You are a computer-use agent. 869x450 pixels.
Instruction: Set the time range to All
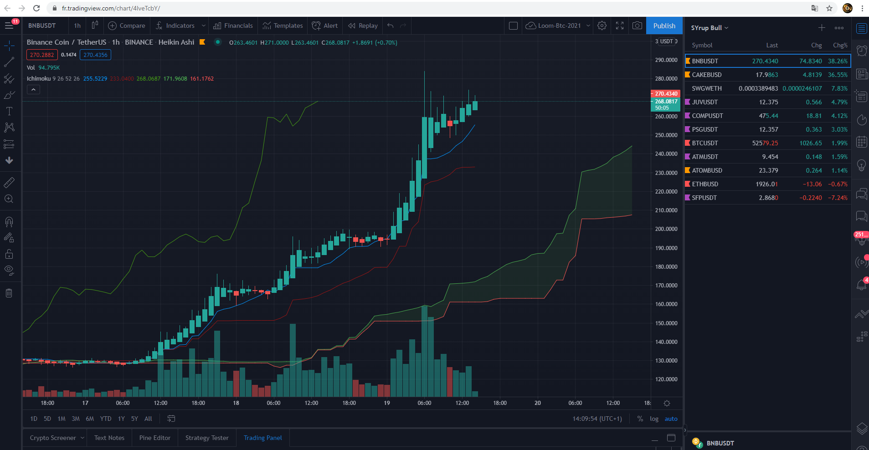148,419
